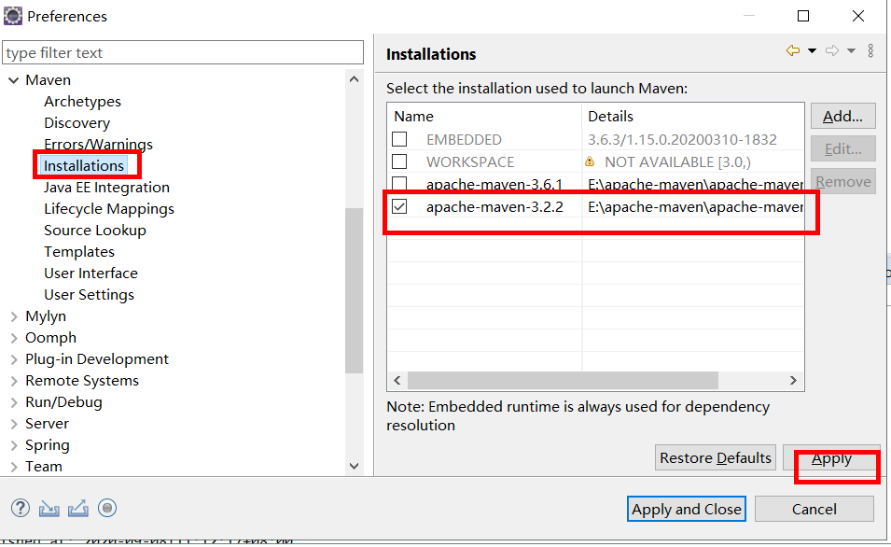Select Archetypes under Maven
The image size is (891, 547).
[82, 102]
